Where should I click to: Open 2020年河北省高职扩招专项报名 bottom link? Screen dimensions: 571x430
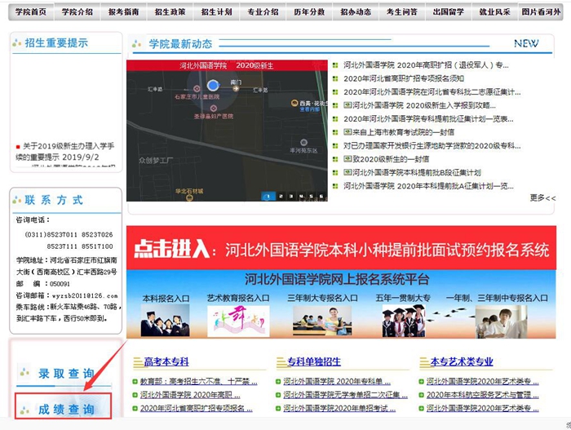point(197,409)
